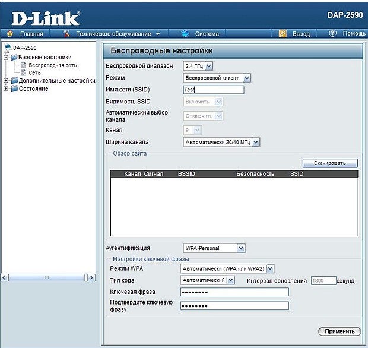Screen dimensions: 368x348
Task: Expand the Дополнительные настройки tree node
Action: pos(6,81)
